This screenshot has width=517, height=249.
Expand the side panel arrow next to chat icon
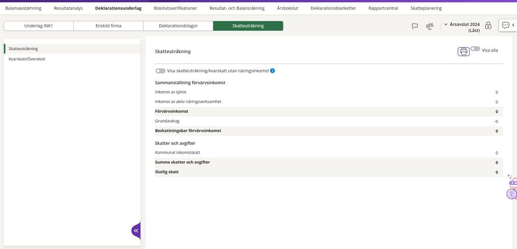[x=513, y=25]
